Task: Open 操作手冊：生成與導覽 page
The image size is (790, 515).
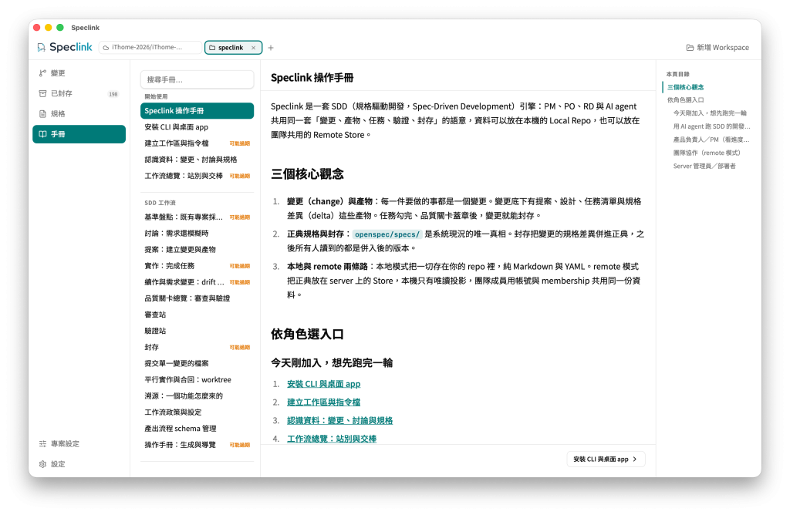Action: pyautogui.click(x=197, y=445)
